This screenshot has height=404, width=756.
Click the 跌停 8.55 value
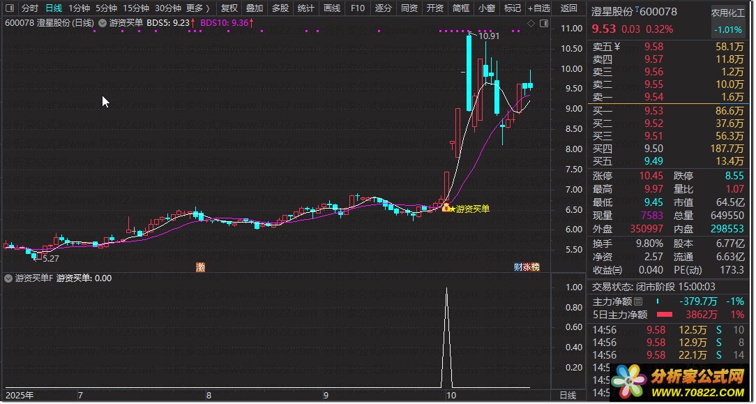734,176
